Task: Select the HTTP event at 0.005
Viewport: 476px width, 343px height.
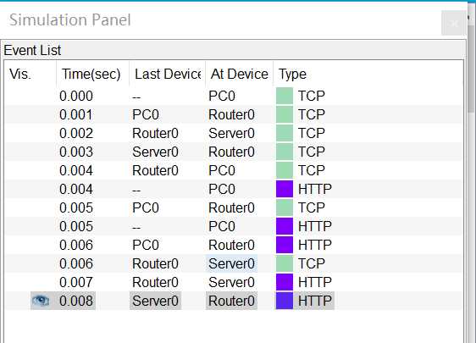Action: tap(234, 226)
